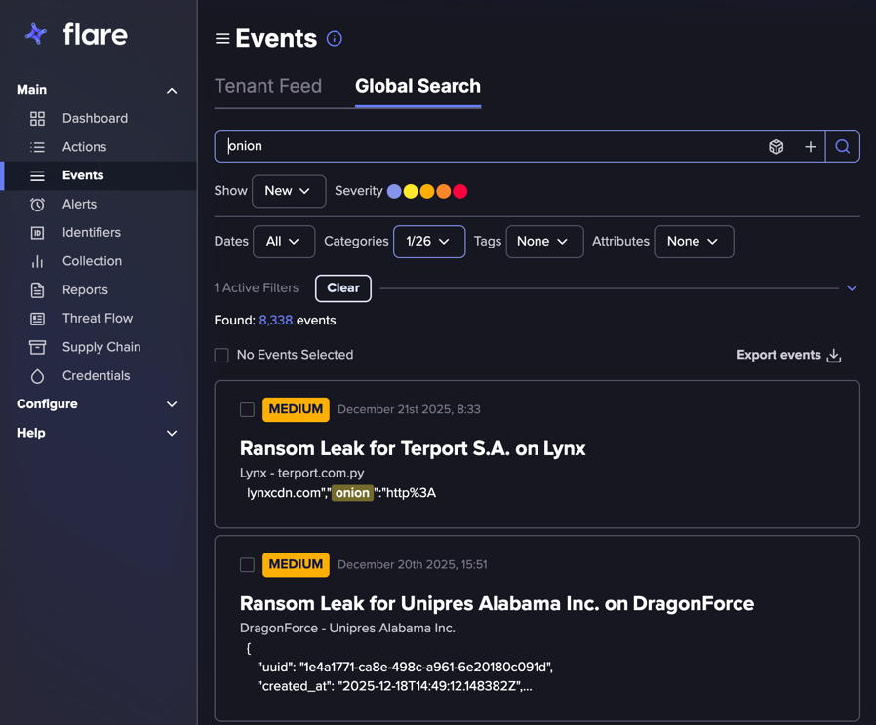
Task: Go to Supply Chain in sidebar
Action: coord(101,347)
